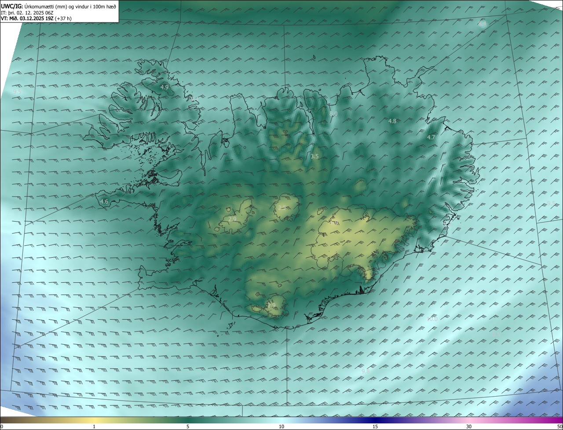Click the 8.0 value label in the north

pyautogui.click(x=333, y=114)
